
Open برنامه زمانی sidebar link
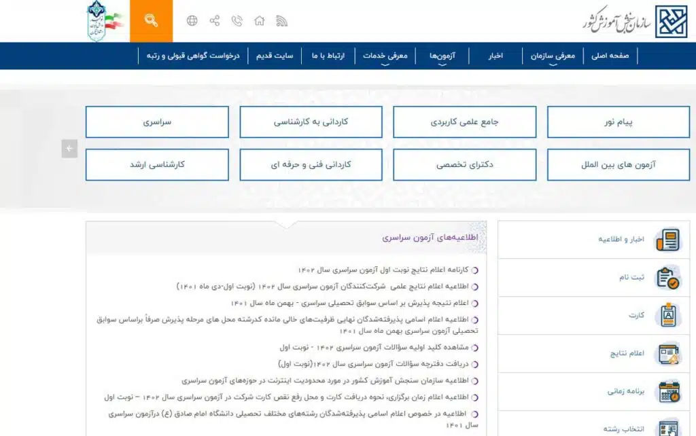click(625, 391)
